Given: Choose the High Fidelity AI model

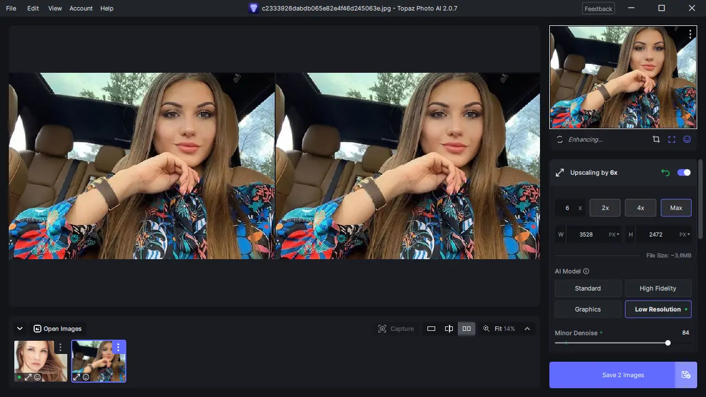Looking at the screenshot, I should tap(658, 288).
